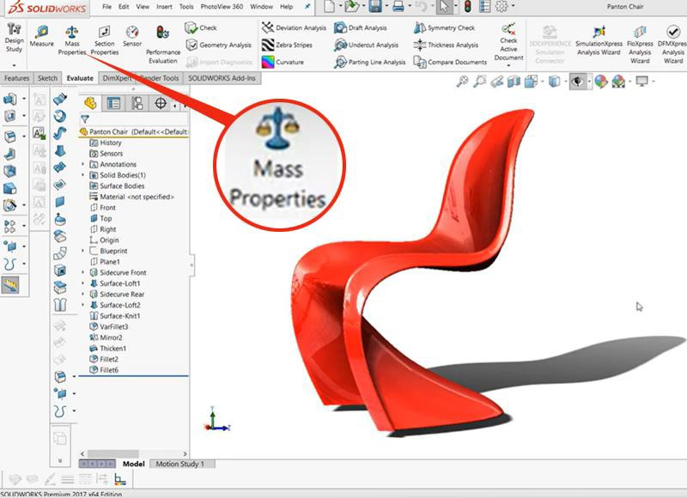The width and height of the screenshot is (687, 498).
Task: Expand the Surface-Loft1 feature
Action: click(x=83, y=283)
